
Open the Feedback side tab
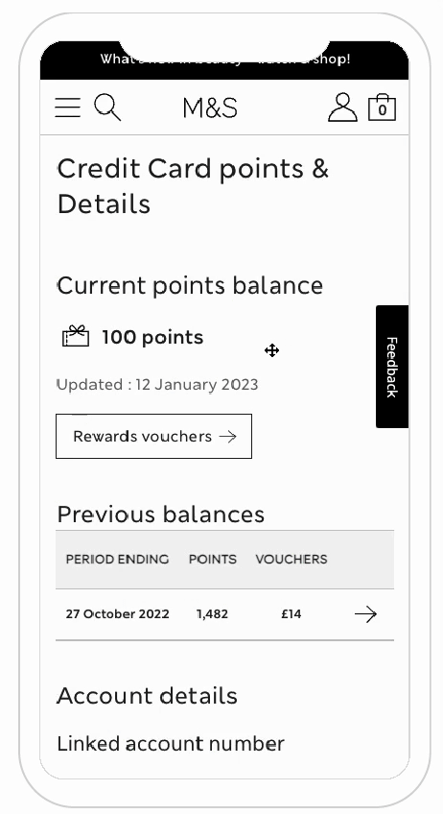click(x=392, y=367)
